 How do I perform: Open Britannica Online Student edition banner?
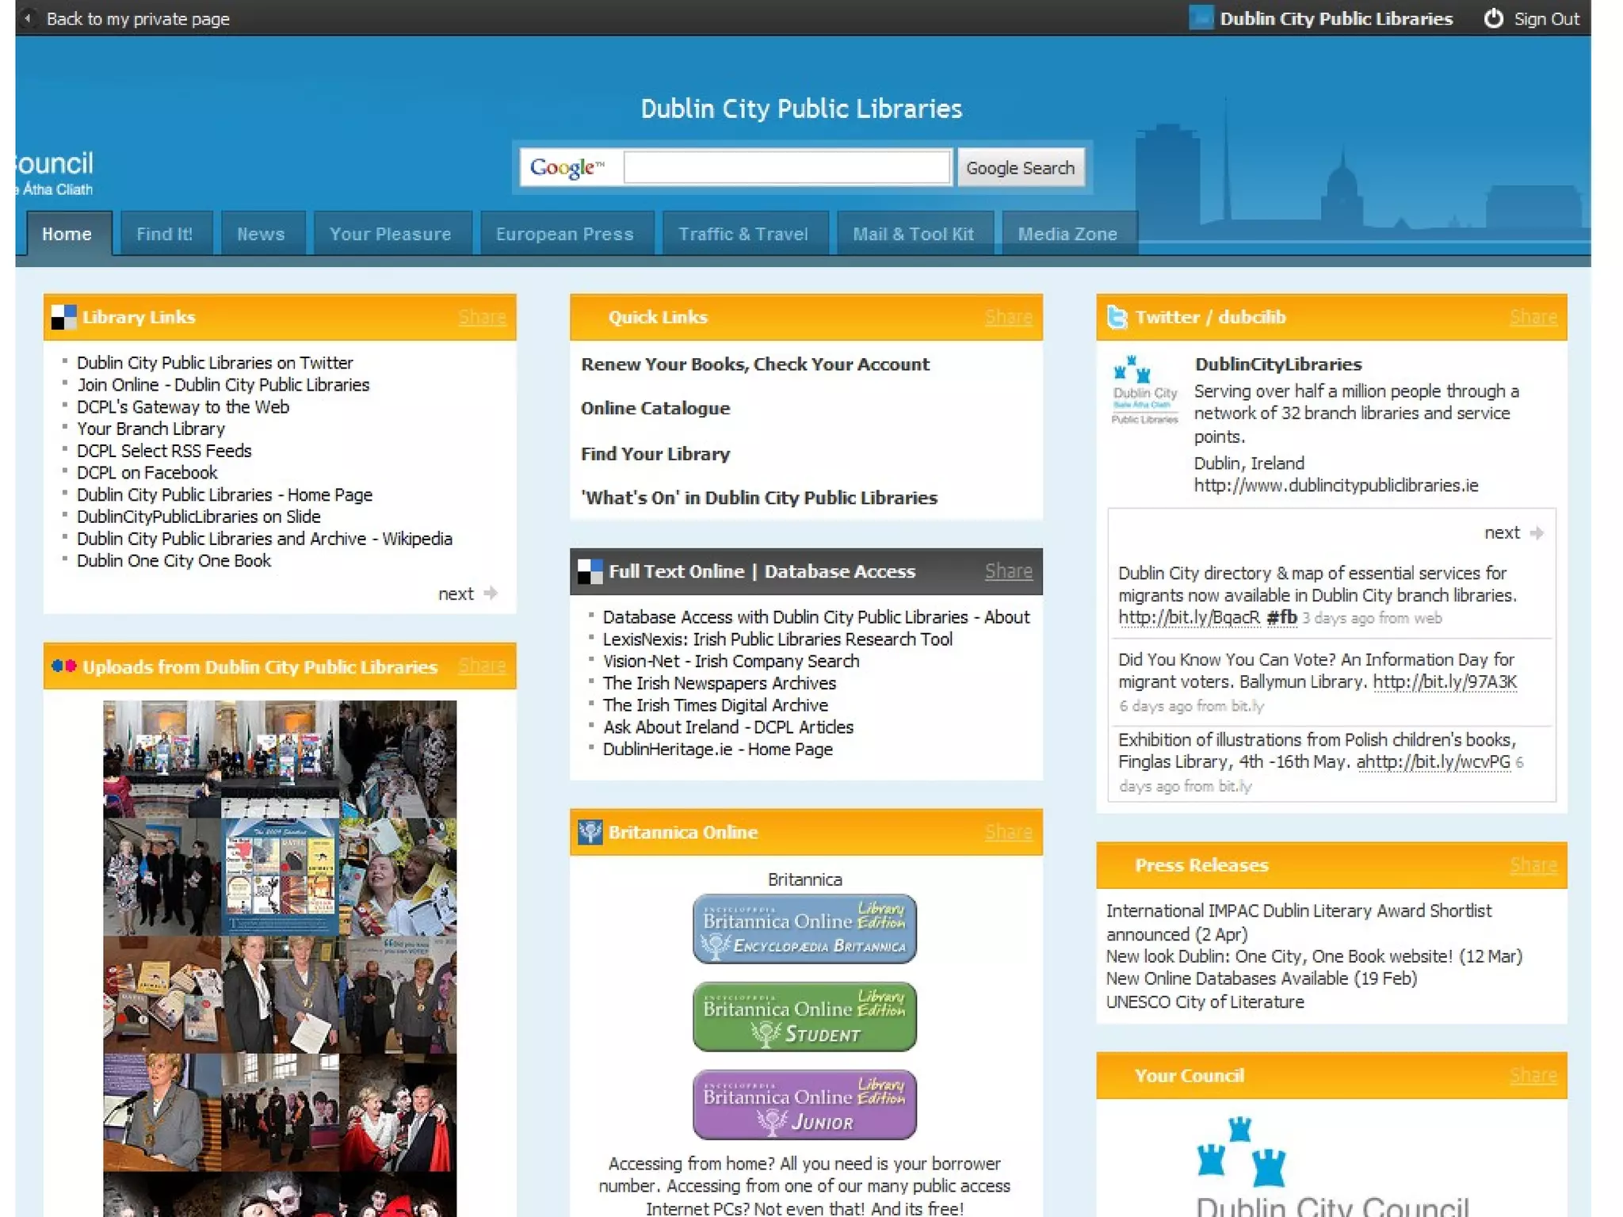tap(804, 1017)
